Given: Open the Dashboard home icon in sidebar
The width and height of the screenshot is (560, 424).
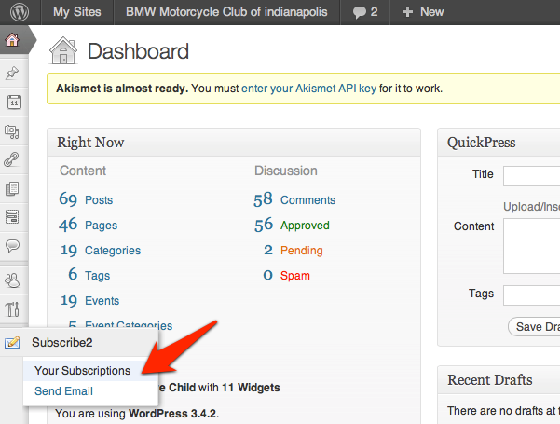Looking at the screenshot, I should [x=12, y=40].
